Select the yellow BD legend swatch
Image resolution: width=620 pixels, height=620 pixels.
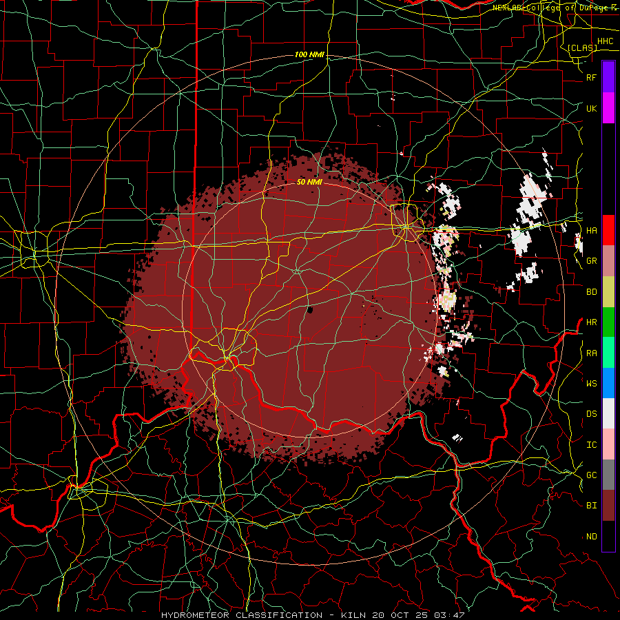(608, 292)
